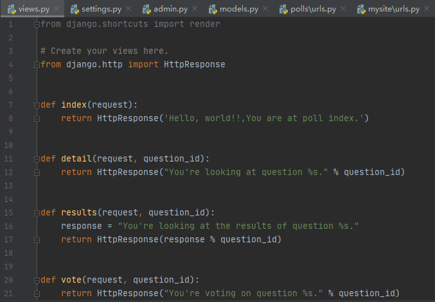Collapse the index function fold marker
This screenshot has width=435, height=302.
click(36, 105)
